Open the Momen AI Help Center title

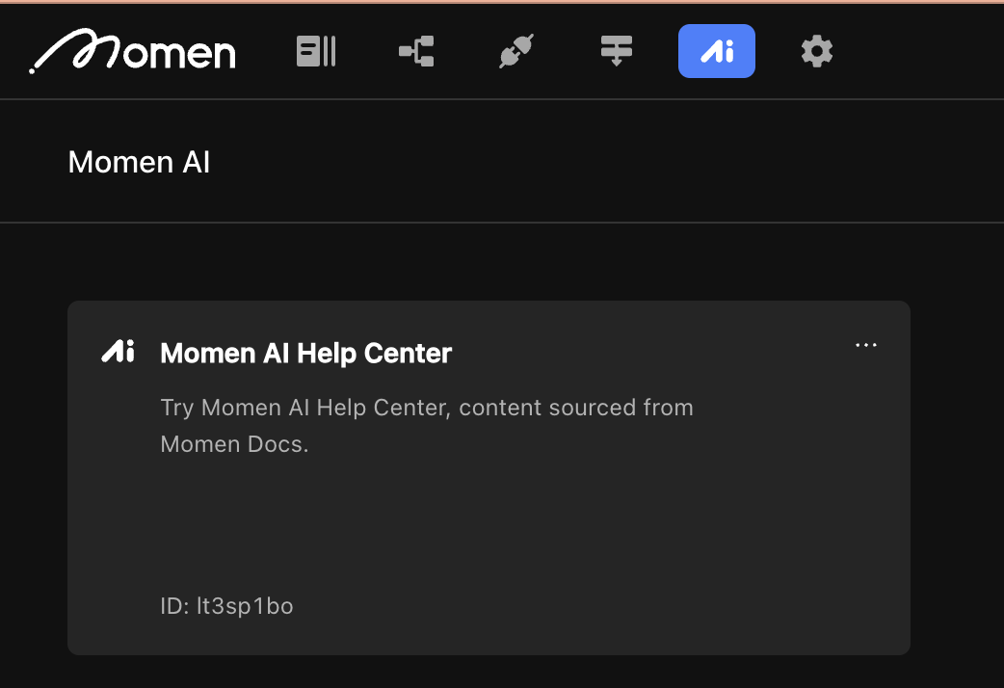305,353
